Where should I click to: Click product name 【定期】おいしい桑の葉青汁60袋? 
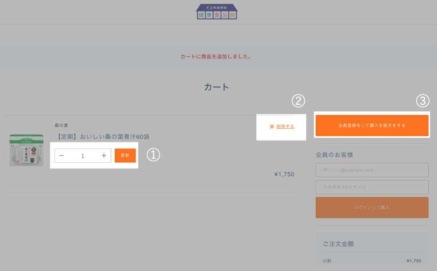(x=103, y=137)
